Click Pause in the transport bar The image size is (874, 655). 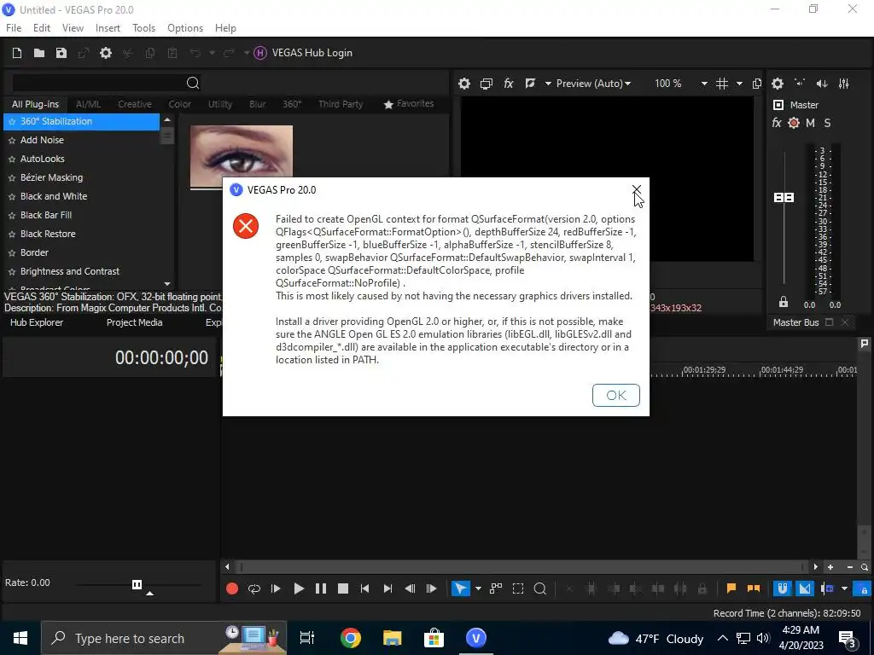tap(321, 588)
